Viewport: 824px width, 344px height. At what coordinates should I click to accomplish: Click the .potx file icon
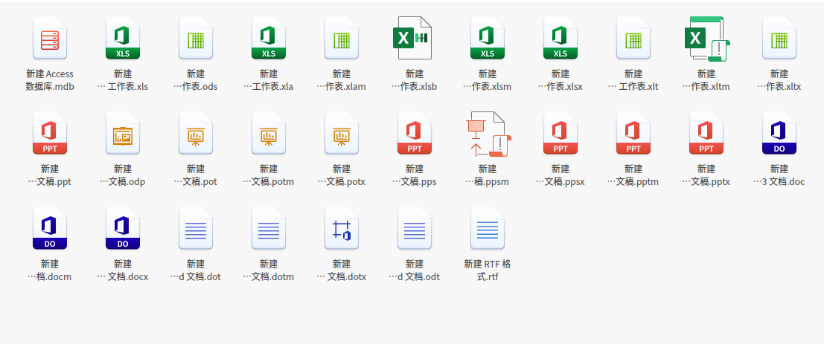click(x=342, y=133)
